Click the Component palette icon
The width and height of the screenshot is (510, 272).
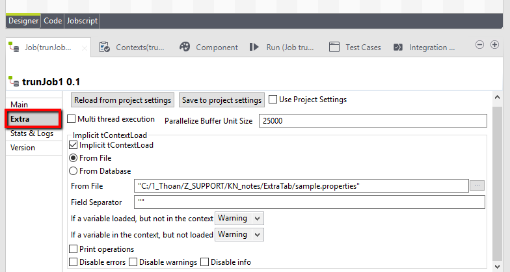coord(185,48)
